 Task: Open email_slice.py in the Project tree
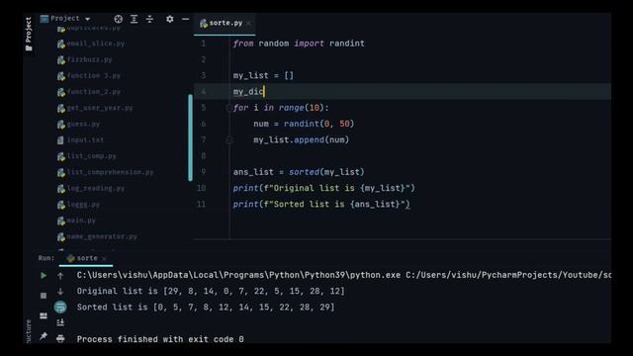[91, 44]
